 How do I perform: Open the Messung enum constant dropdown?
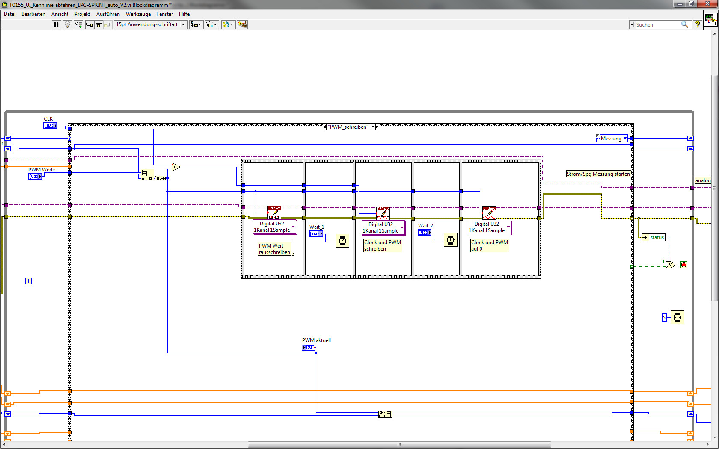pyautogui.click(x=625, y=139)
